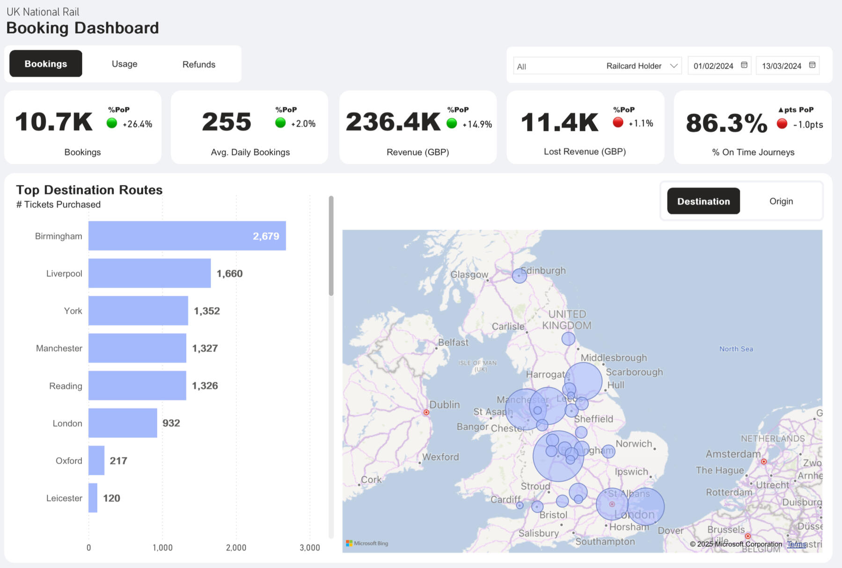
Task: Click the green Bookings PoP indicator dot
Action: click(112, 123)
